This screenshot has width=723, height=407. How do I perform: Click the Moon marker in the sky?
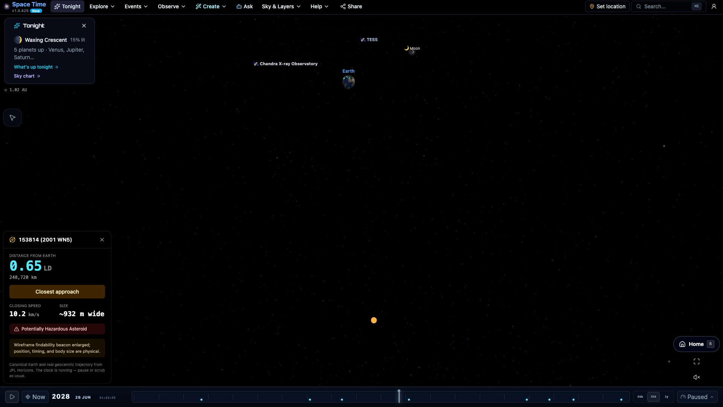pyautogui.click(x=412, y=49)
